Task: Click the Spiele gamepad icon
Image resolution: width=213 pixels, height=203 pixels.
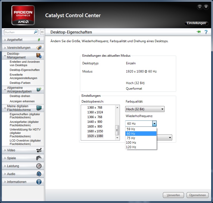Action: coord(39,158)
